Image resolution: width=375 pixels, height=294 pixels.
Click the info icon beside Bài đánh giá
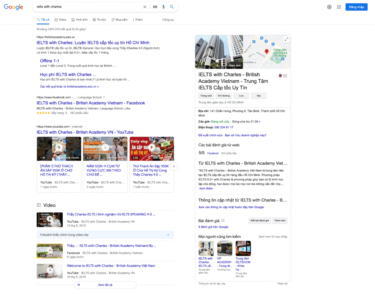(223, 221)
